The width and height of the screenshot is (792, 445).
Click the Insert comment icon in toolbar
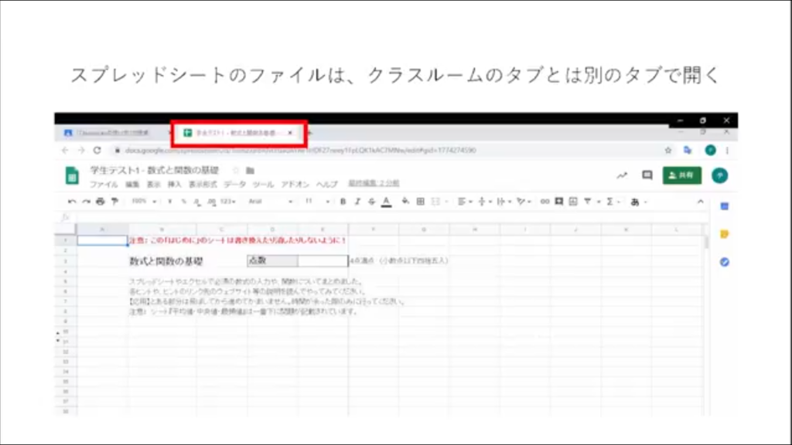point(558,202)
